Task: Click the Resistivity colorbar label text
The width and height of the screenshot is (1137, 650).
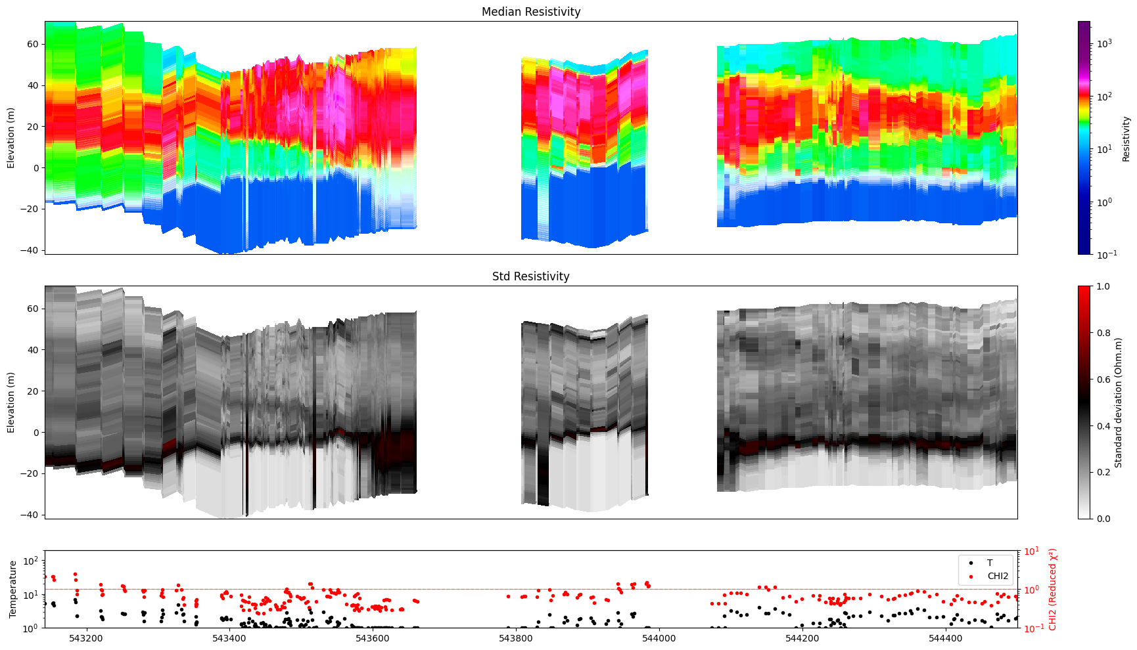Action: tap(1126, 138)
